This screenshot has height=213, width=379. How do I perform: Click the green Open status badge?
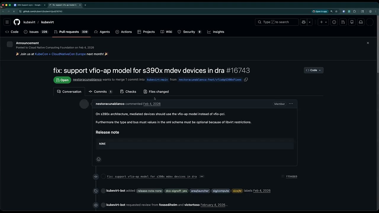click(62, 80)
